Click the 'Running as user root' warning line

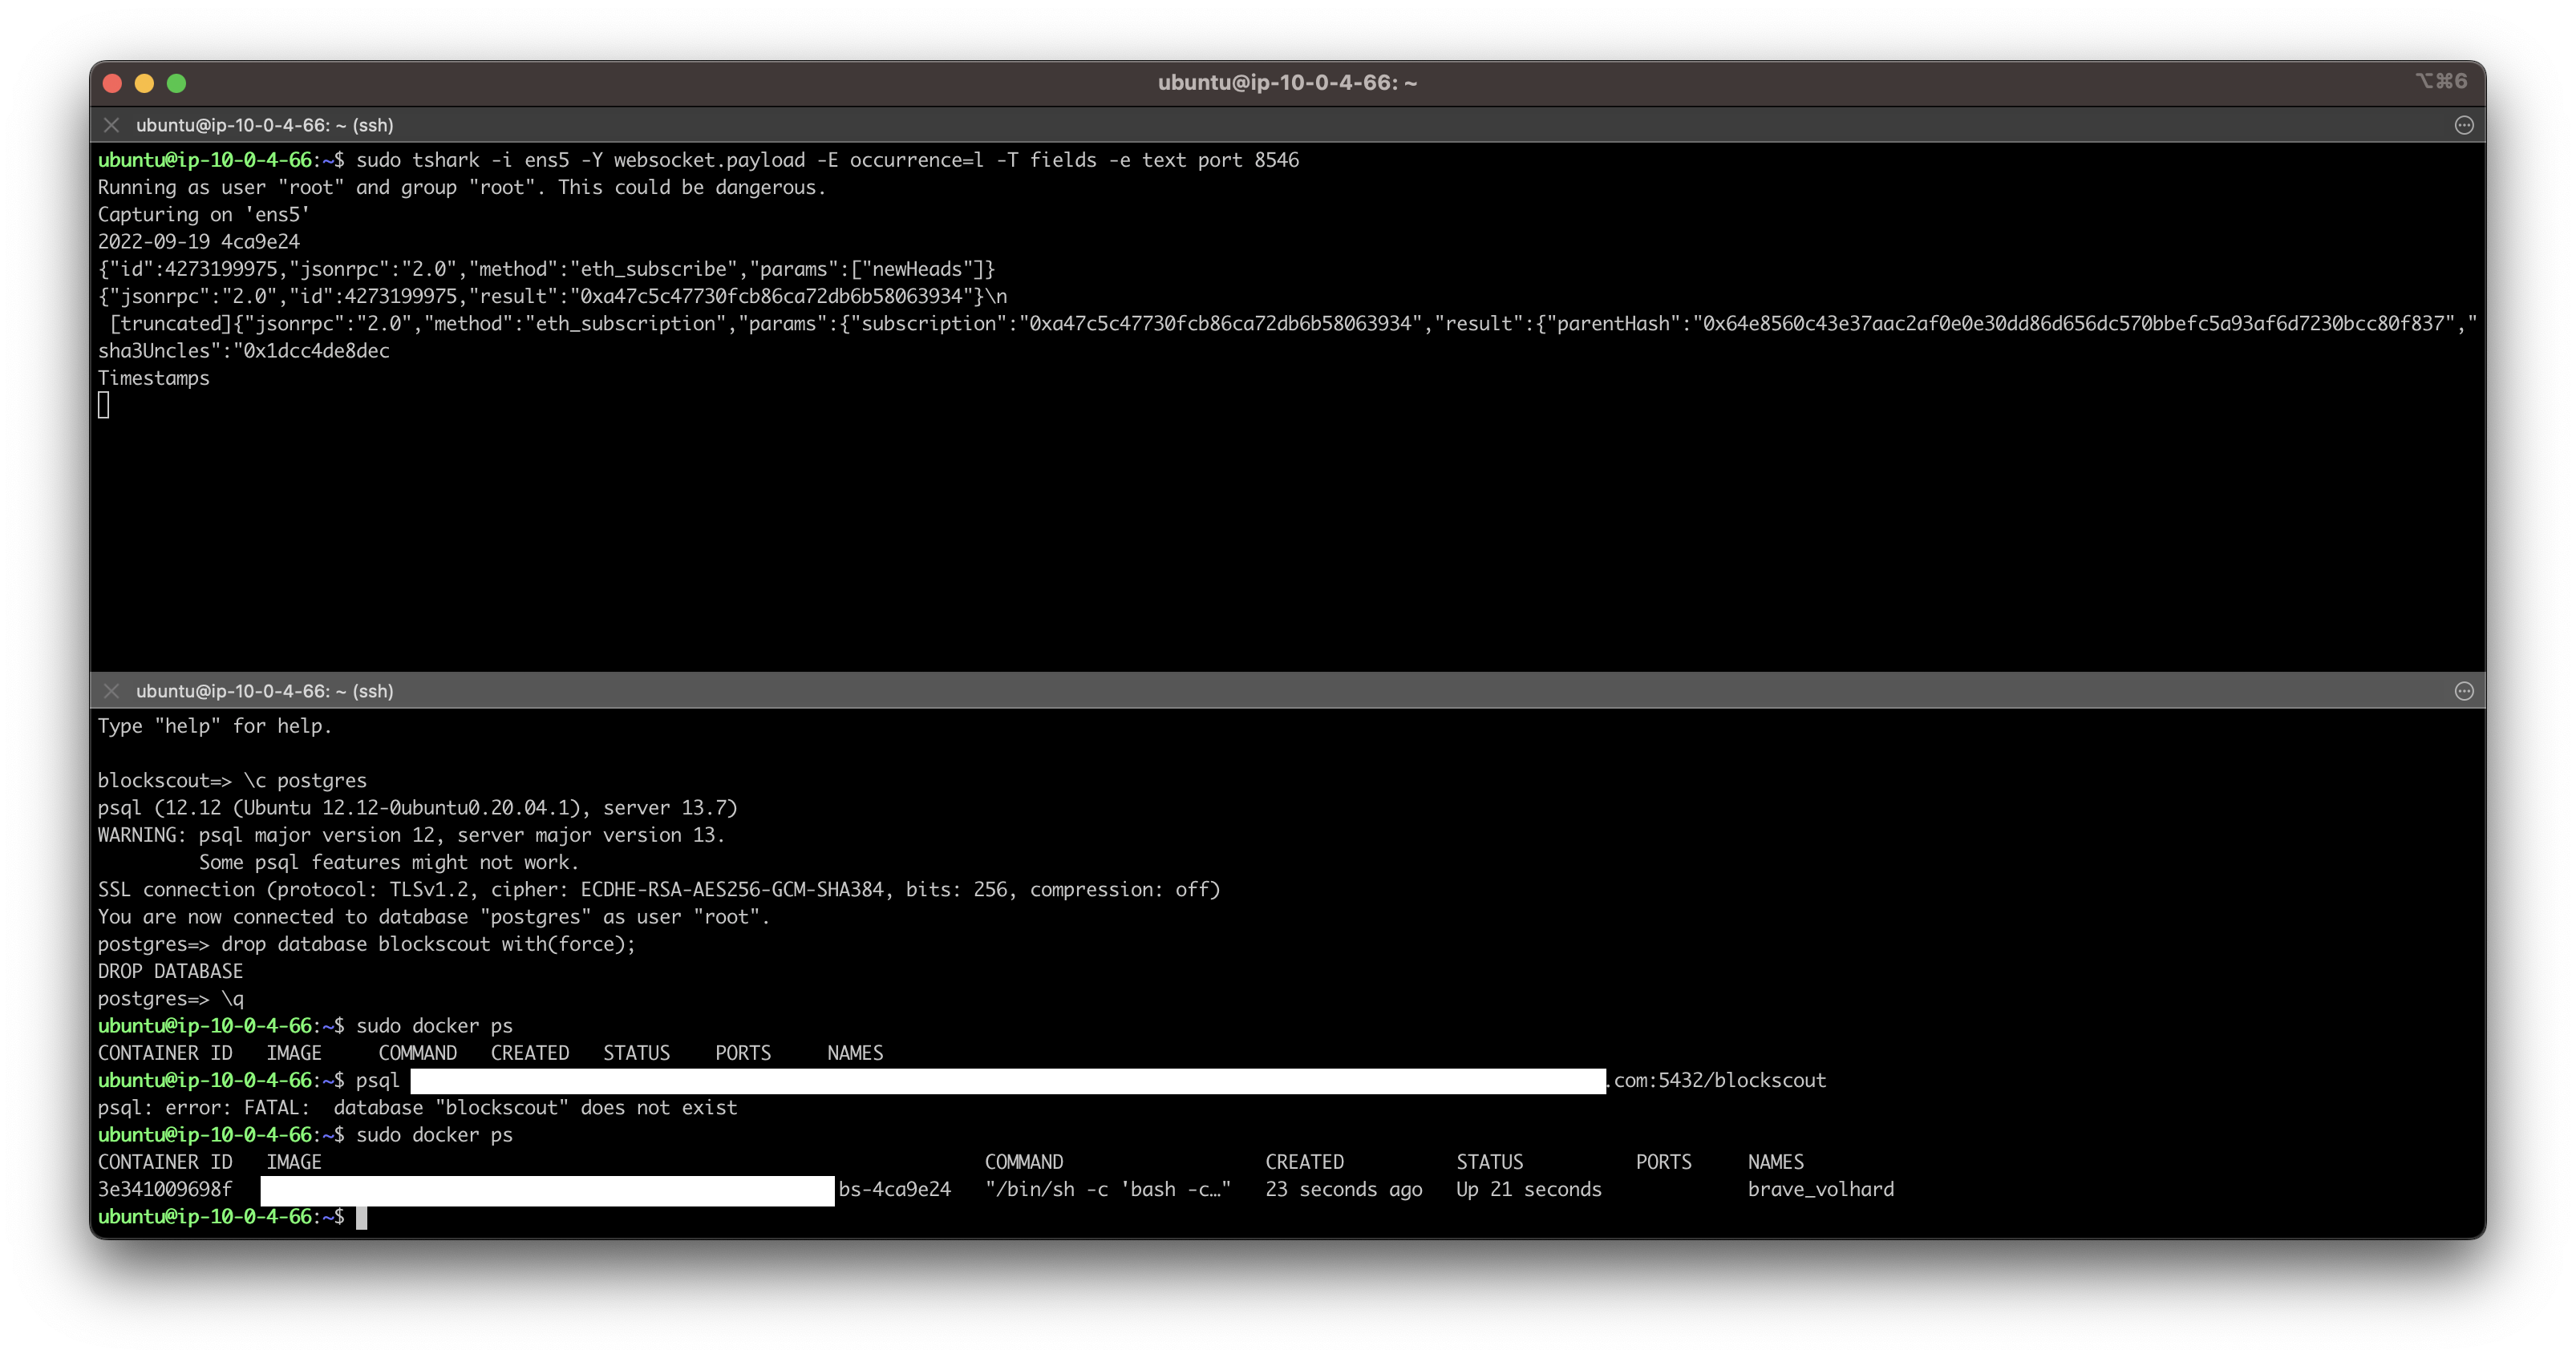point(462,187)
